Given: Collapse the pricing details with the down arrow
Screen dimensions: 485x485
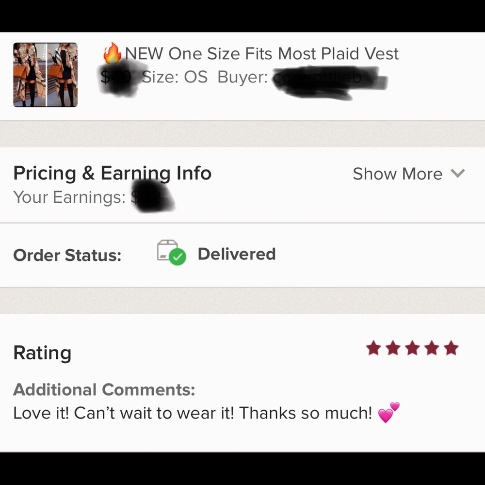Looking at the screenshot, I should [458, 174].
